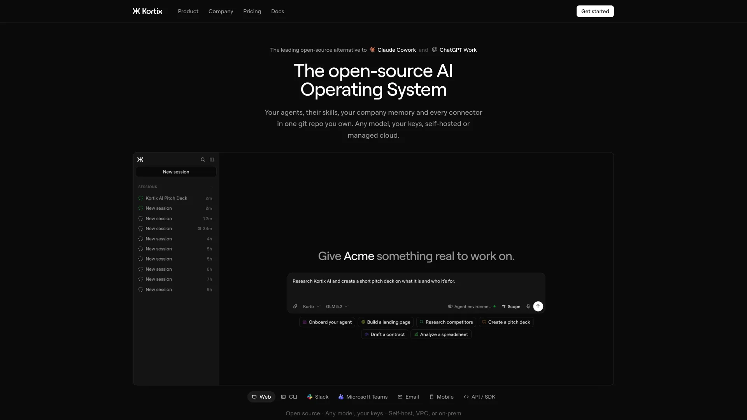Image resolution: width=747 pixels, height=420 pixels.
Task: Open the New session from 9h ago
Action: click(x=175, y=290)
